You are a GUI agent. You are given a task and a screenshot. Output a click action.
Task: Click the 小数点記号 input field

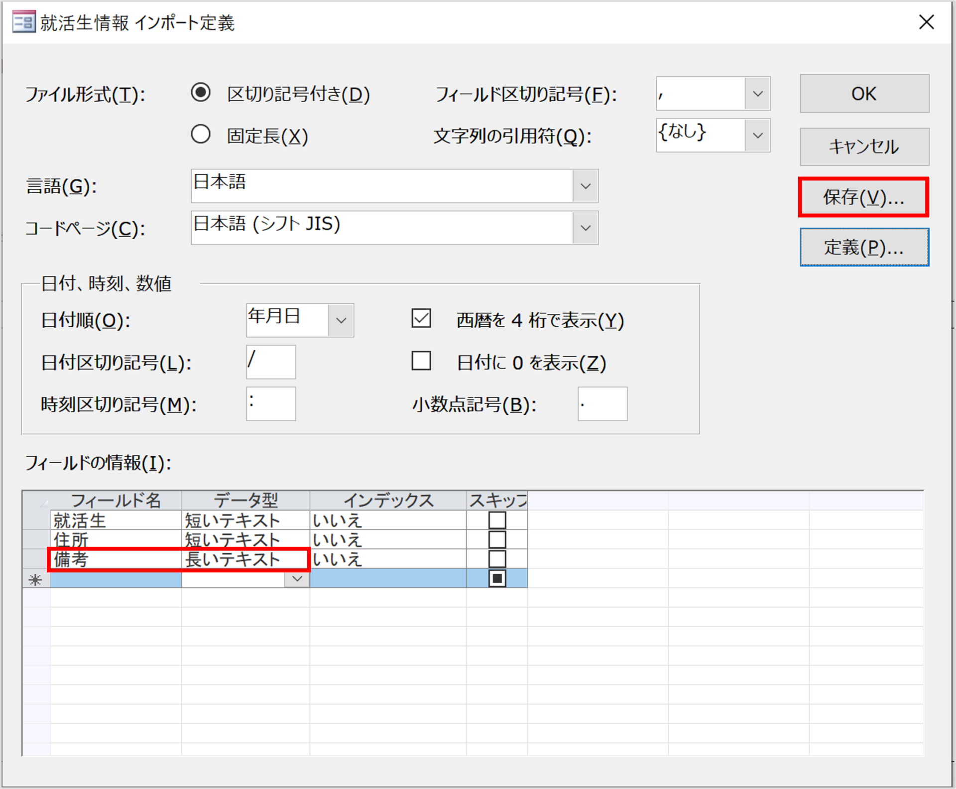602,404
